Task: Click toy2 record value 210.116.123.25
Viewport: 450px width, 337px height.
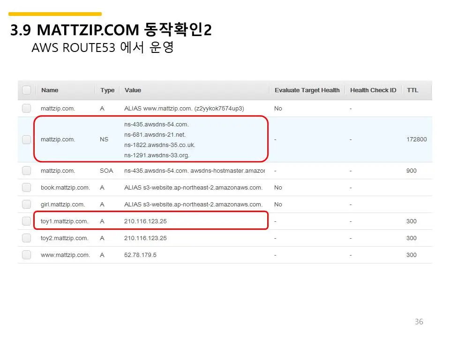Action: tap(145, 238)
